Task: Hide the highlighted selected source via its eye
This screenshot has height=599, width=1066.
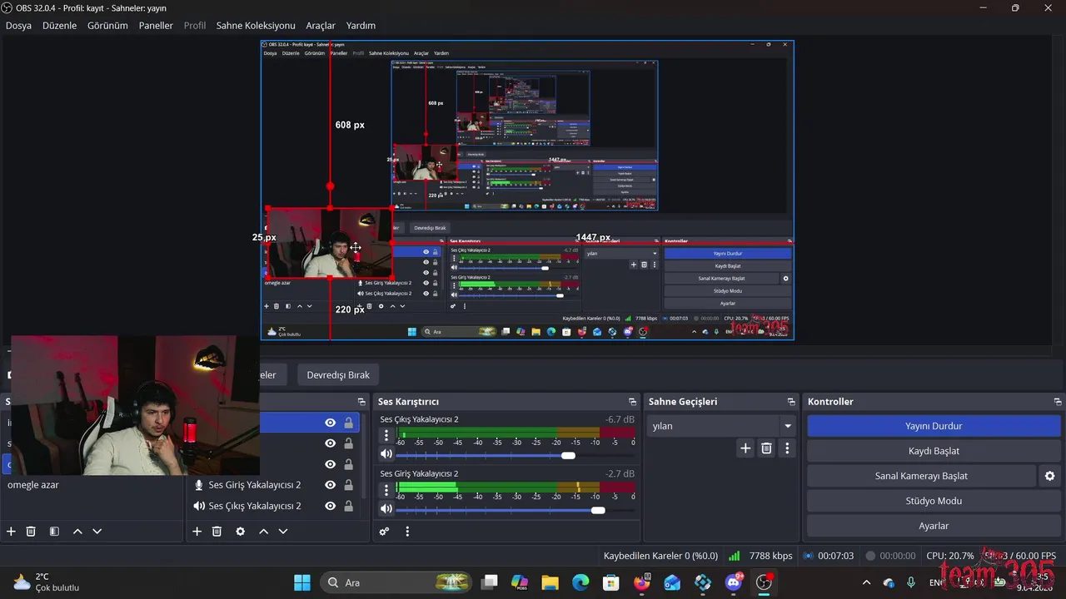Action: pos(330,423)
